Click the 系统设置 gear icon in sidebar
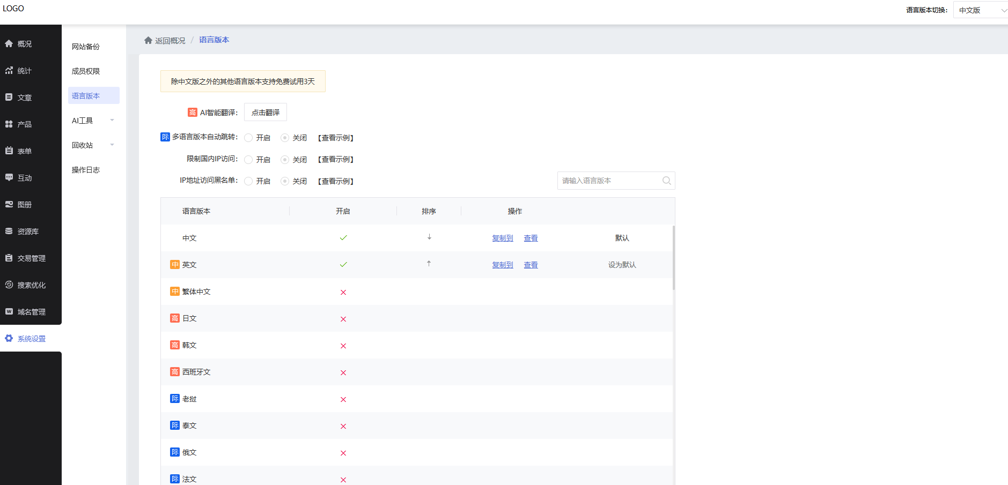 [9, 339]
